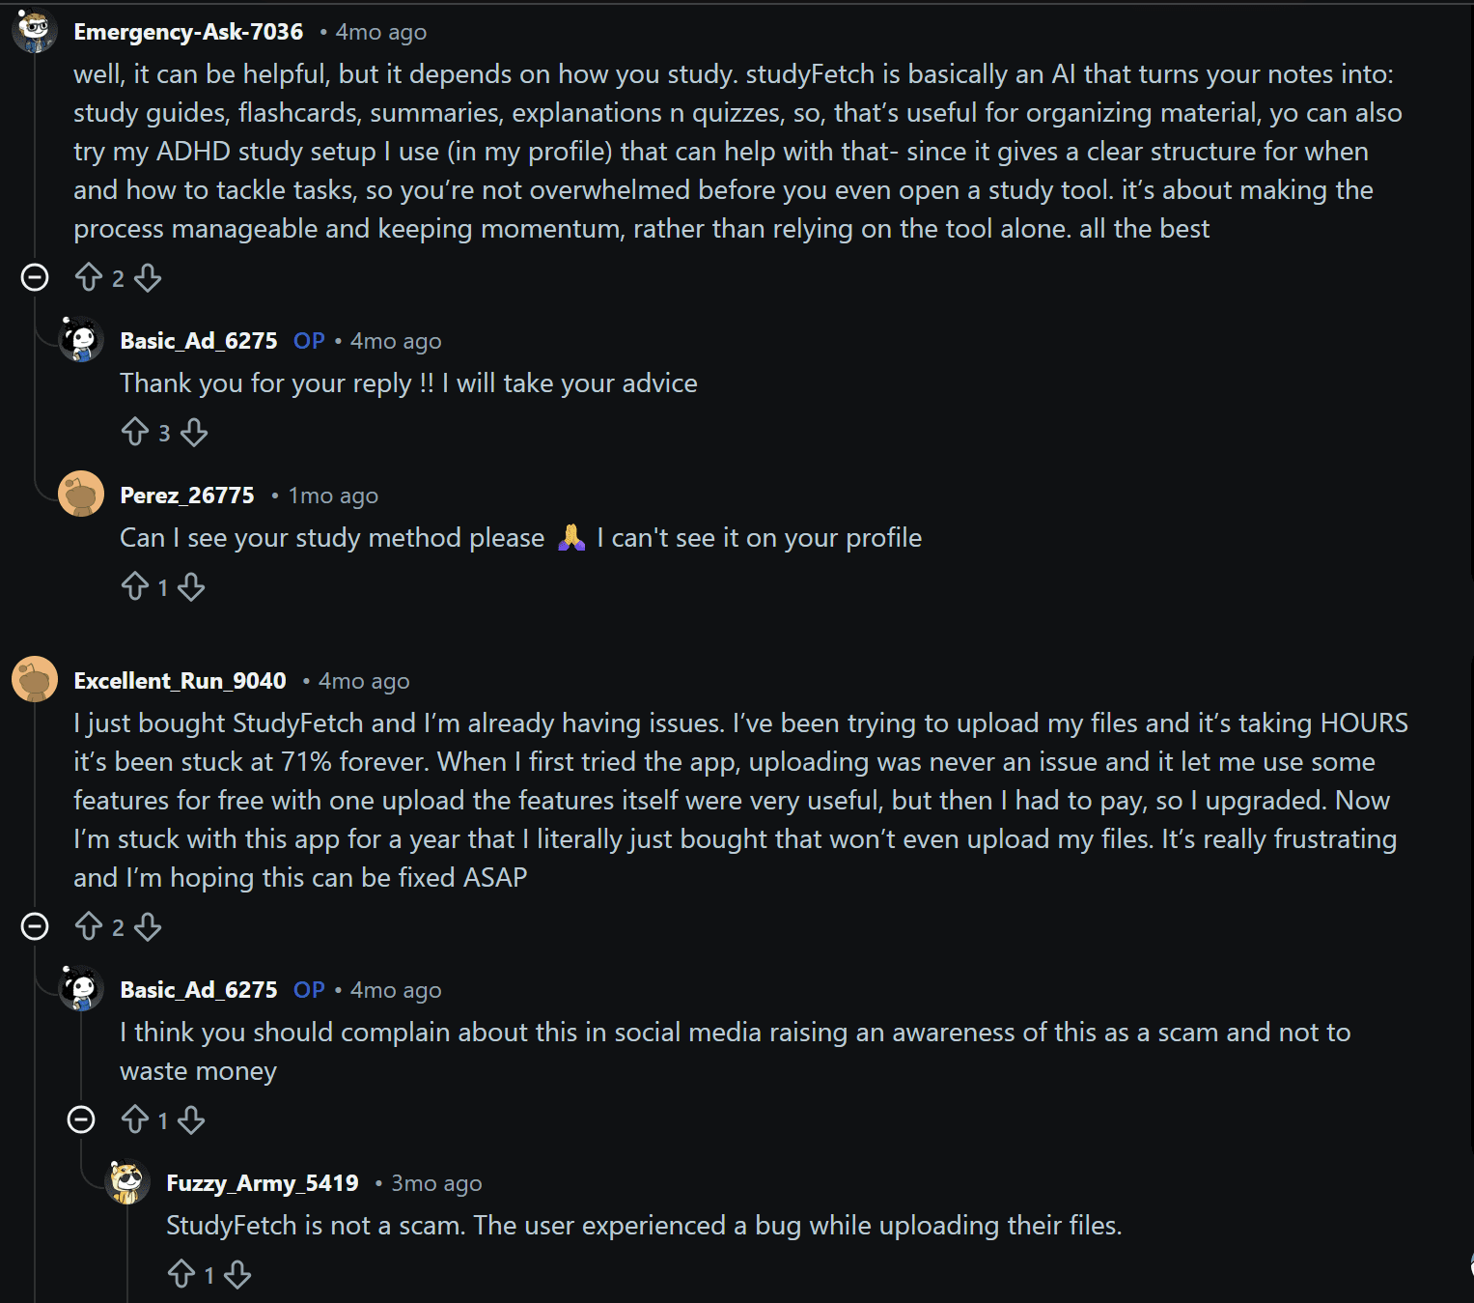Click Perez_26775's avatar image
Viewport: 1474px width, 1303px height.
point(81,495)
